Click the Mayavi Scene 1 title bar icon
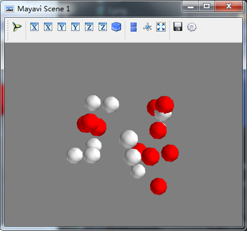 coord(9,9)
